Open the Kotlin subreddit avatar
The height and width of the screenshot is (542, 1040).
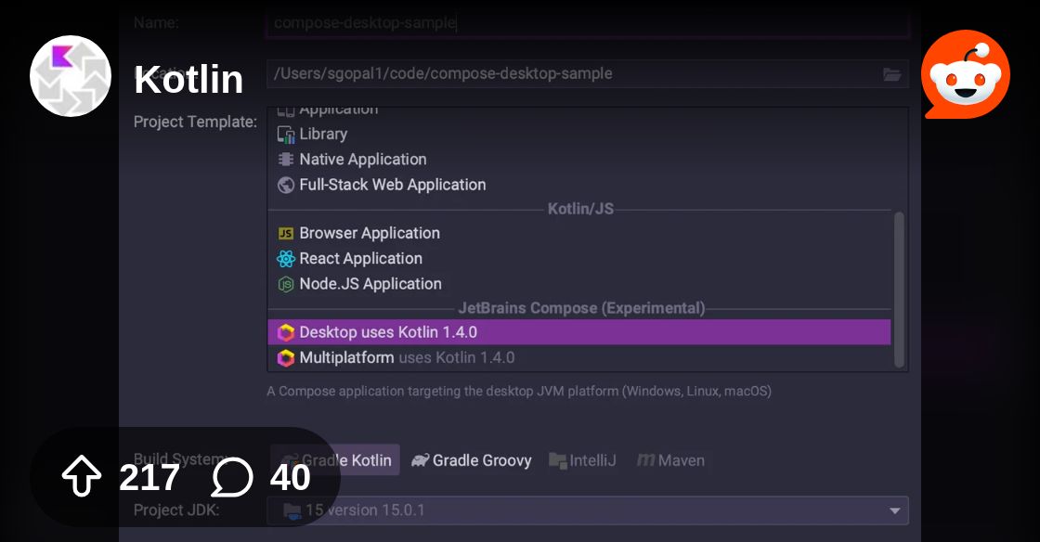pos(71,76)
